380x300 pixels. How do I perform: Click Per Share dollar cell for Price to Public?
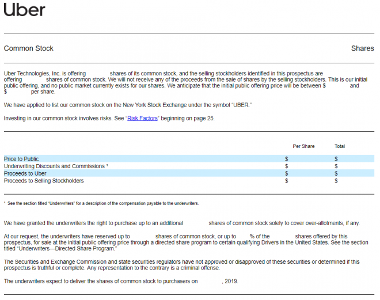tap(287, 159)
